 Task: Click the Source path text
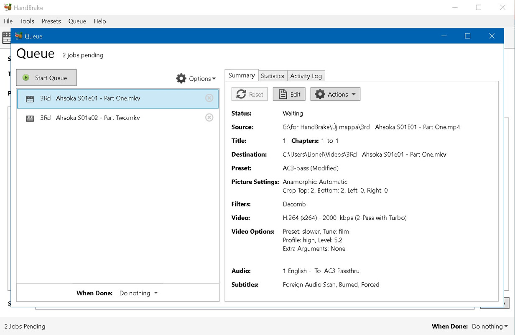click(371, 127)
